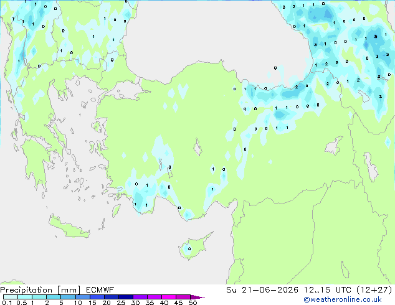This screenshot has height=305, width=395.
Task: Click the legend arrow beyond 50 mm
Action: [x=197, y=297]
